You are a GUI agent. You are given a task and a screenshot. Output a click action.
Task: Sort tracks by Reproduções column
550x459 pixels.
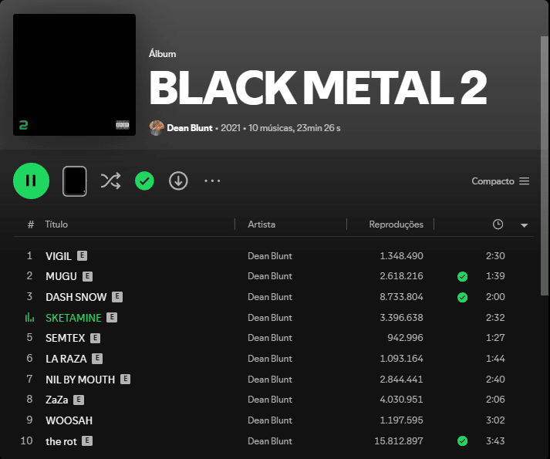(396, 224)
